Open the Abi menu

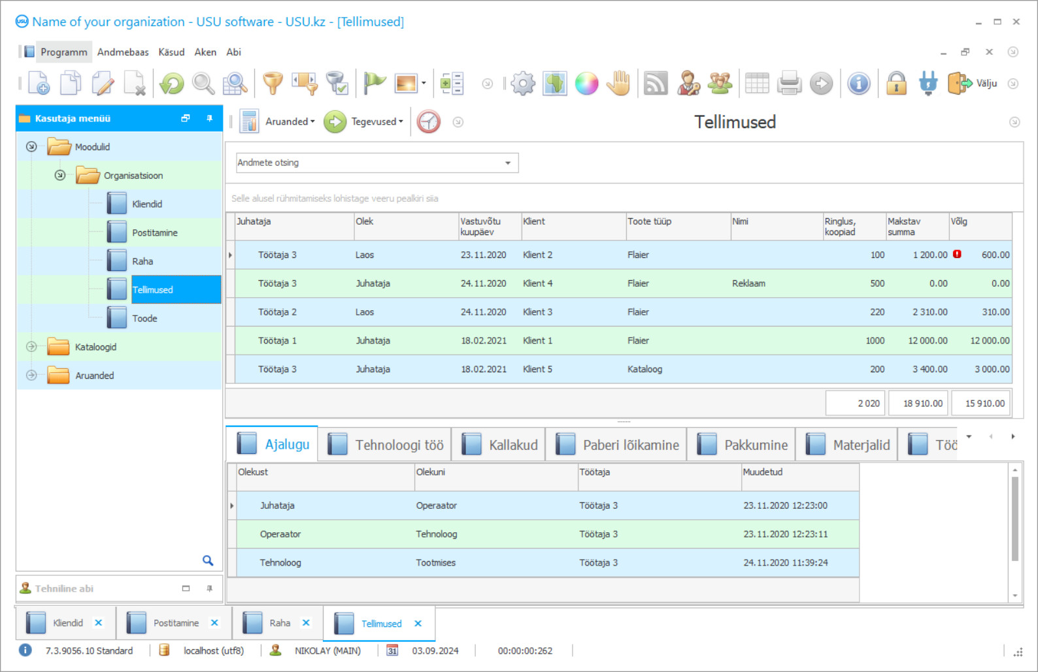pyautogui.click(x=233, y=52)
